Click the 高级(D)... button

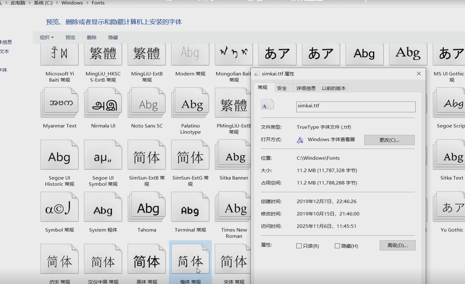pyautogui.click(x=398, y=245)
